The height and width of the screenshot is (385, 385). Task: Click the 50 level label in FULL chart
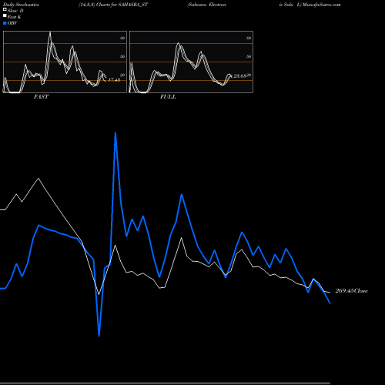(x=249, y=56)
